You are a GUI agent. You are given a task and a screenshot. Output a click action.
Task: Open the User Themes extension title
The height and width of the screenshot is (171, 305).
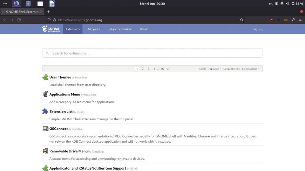60,77
